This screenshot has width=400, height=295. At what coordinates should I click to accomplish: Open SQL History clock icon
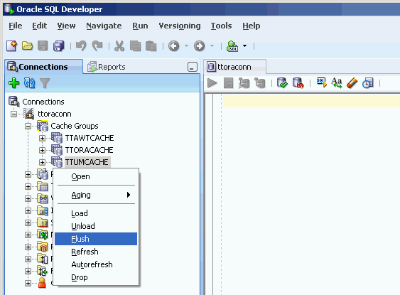point(368,83)
